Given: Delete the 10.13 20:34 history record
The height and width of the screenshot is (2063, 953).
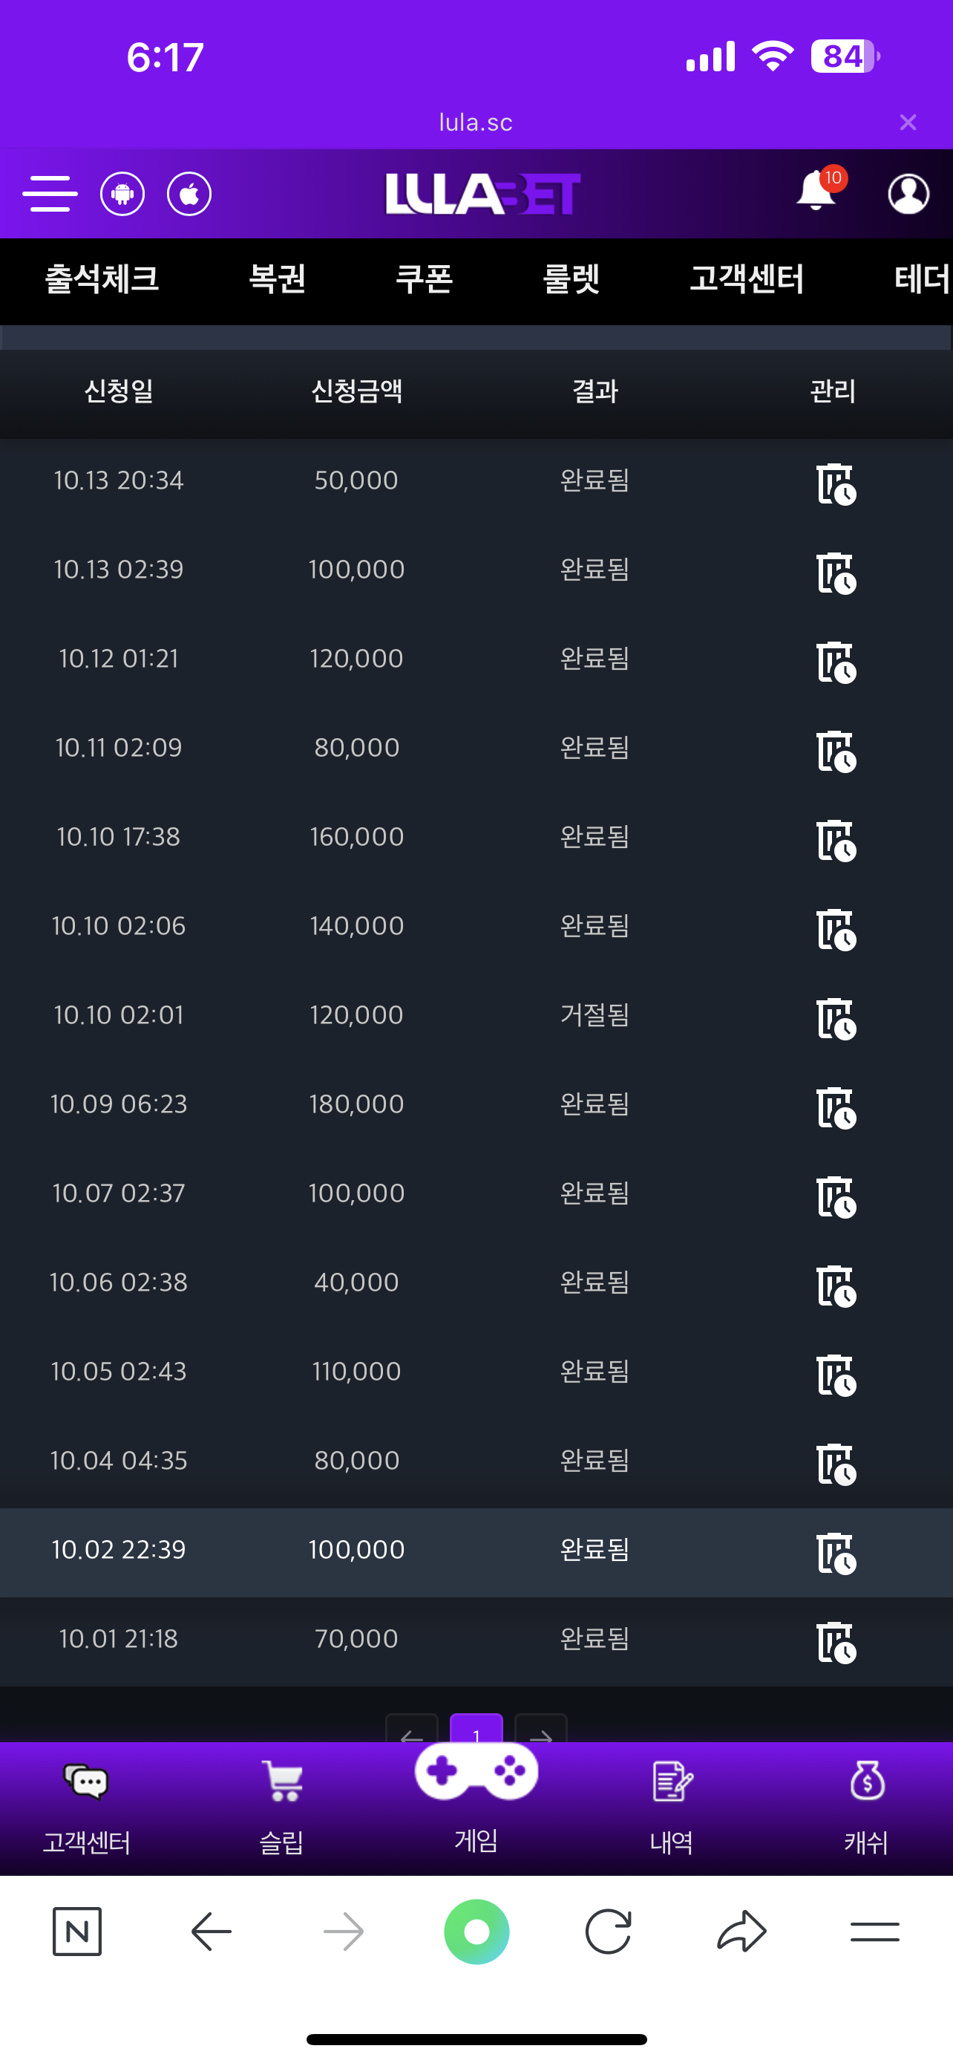Looking at the screenshot, I should click(x=836, y=483).
